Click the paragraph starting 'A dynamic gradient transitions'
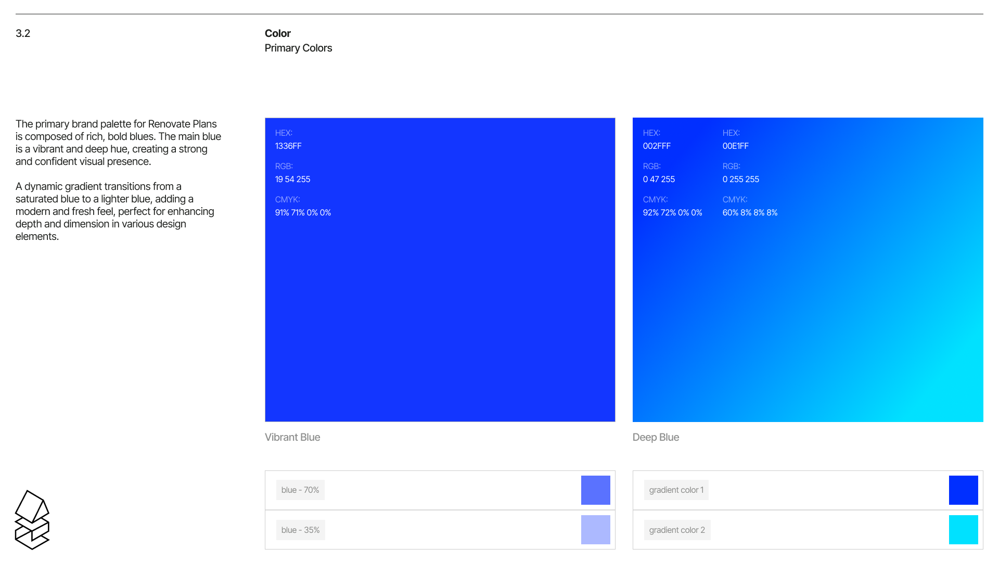This screenshot has width=999, height=562. click(115, 211)
